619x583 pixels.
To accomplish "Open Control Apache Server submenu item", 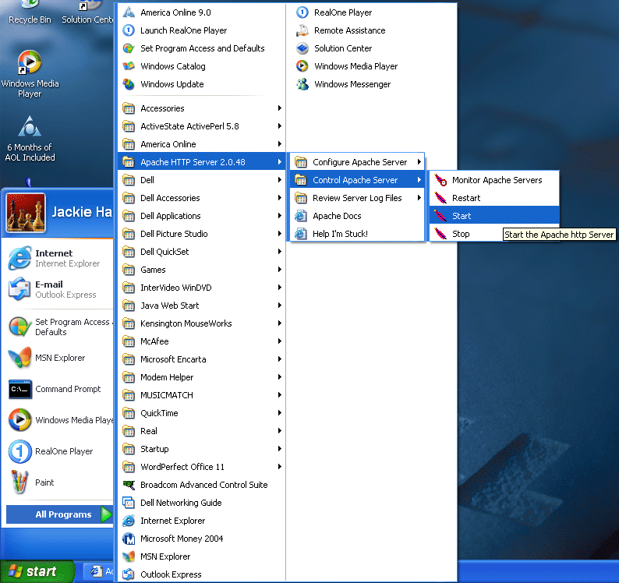I will 357,180.
